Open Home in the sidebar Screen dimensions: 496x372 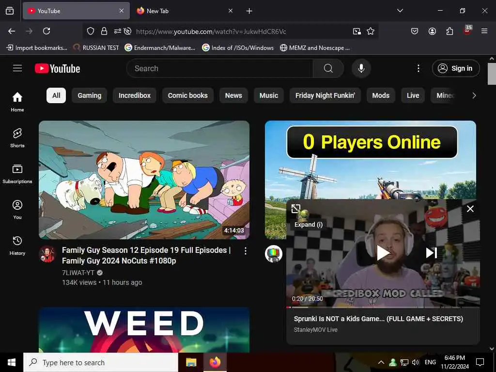[17, 102]
